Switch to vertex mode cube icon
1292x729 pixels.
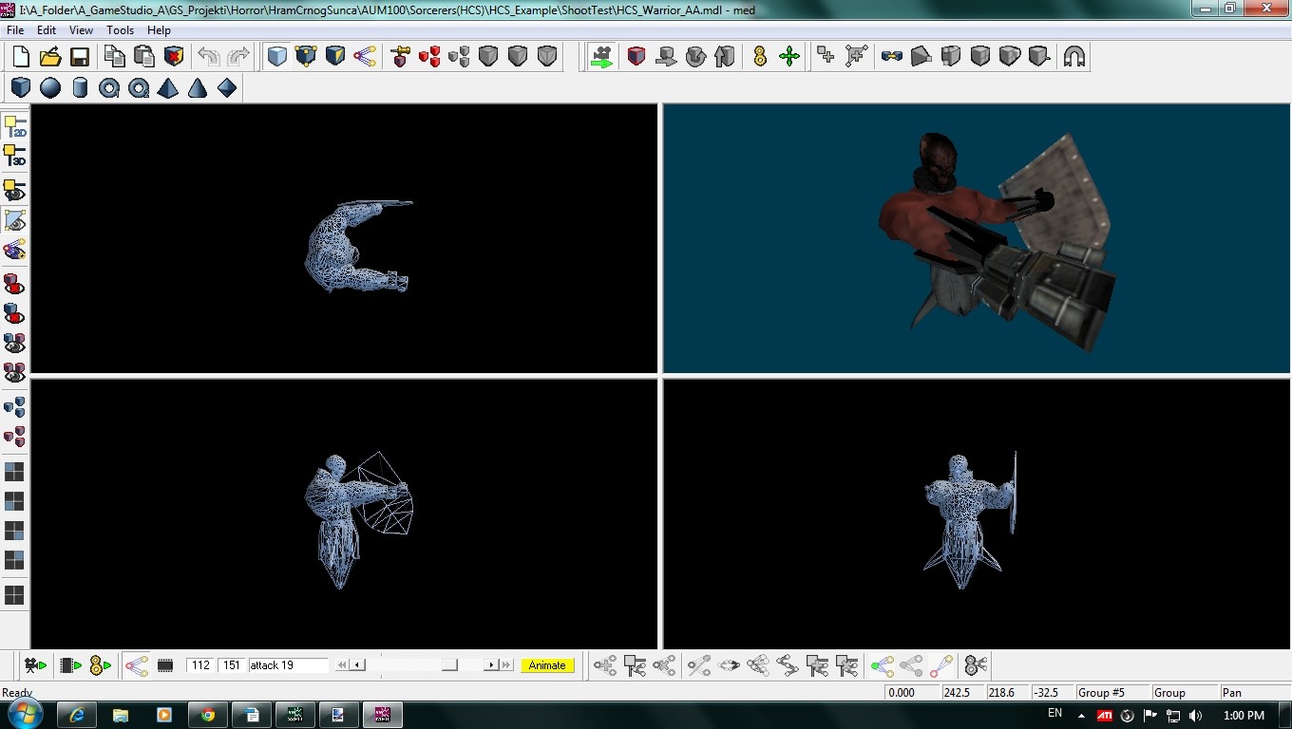coord(306,57)
